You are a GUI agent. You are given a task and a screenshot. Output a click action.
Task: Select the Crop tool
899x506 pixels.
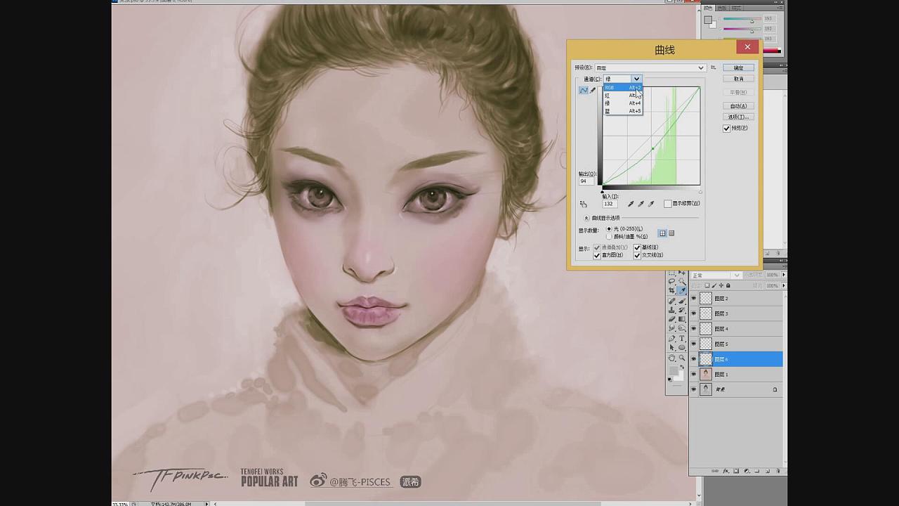coord(672,290)
